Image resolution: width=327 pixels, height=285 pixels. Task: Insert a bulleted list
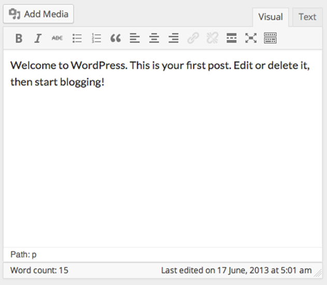pyautogui.click(x=77, y=38)
